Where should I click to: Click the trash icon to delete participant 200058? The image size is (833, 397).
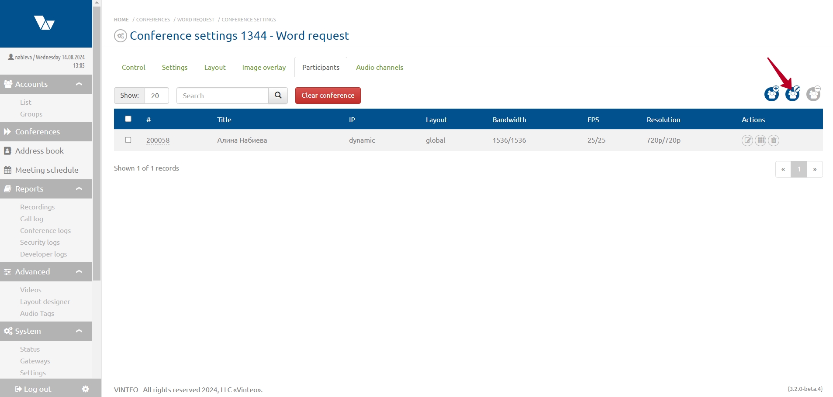pos(774,140)
